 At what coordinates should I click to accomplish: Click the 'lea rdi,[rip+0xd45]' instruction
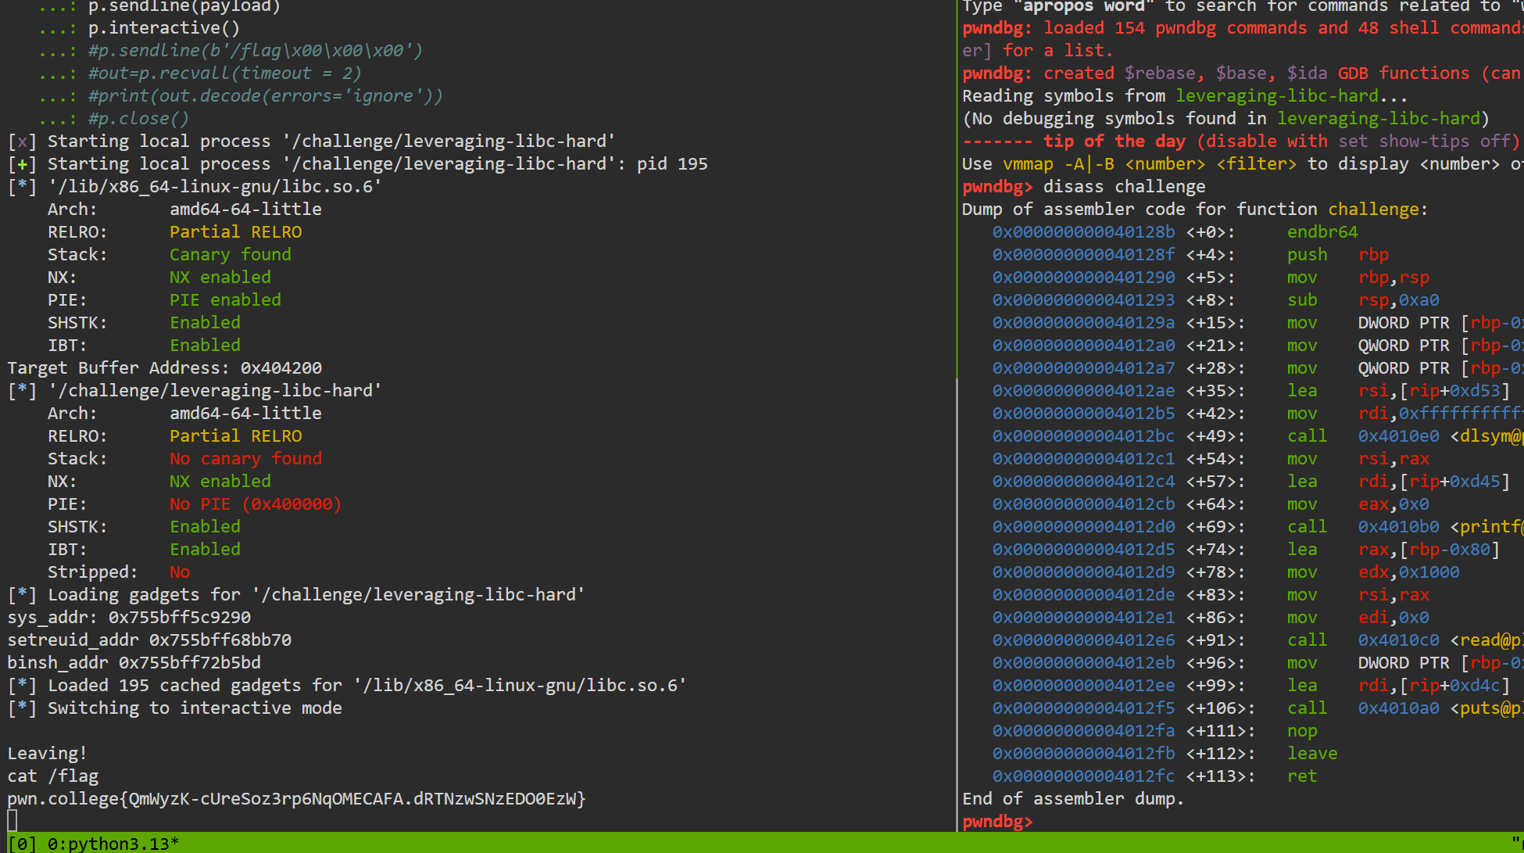(1399, 482)
